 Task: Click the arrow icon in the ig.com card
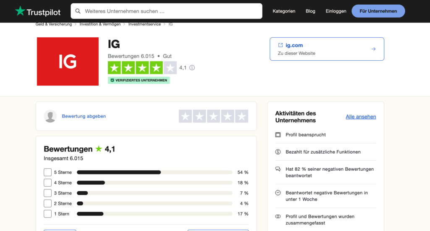[x=373, y=49]
